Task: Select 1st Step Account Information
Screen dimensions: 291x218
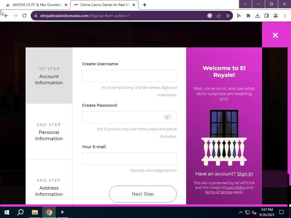Action: pyautogui.click(x=49, y=76)
